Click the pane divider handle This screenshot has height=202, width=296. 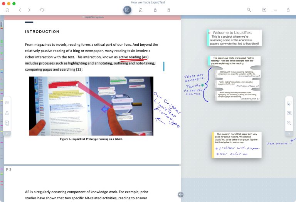[180, 194]
